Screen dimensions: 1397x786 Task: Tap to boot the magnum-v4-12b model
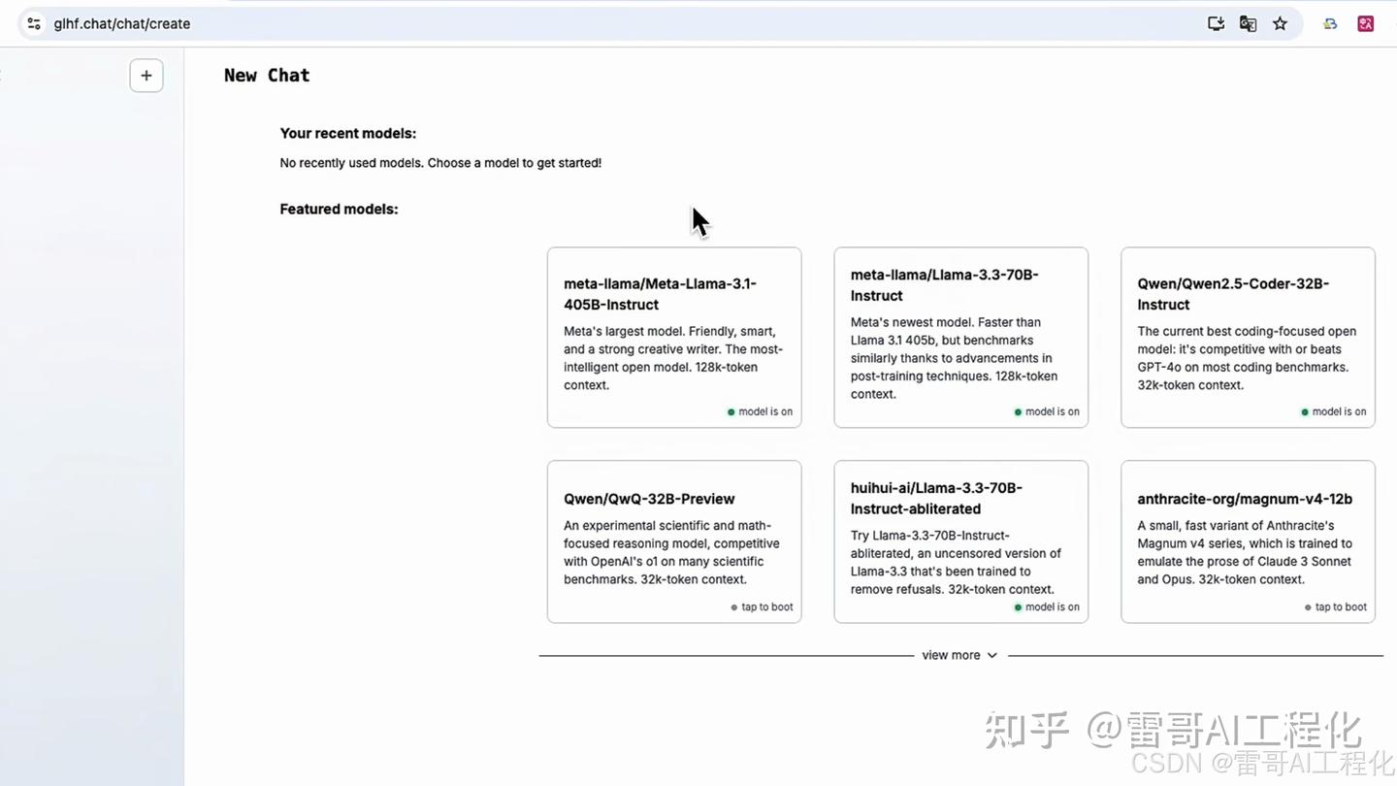click(x=1339, y=606)
